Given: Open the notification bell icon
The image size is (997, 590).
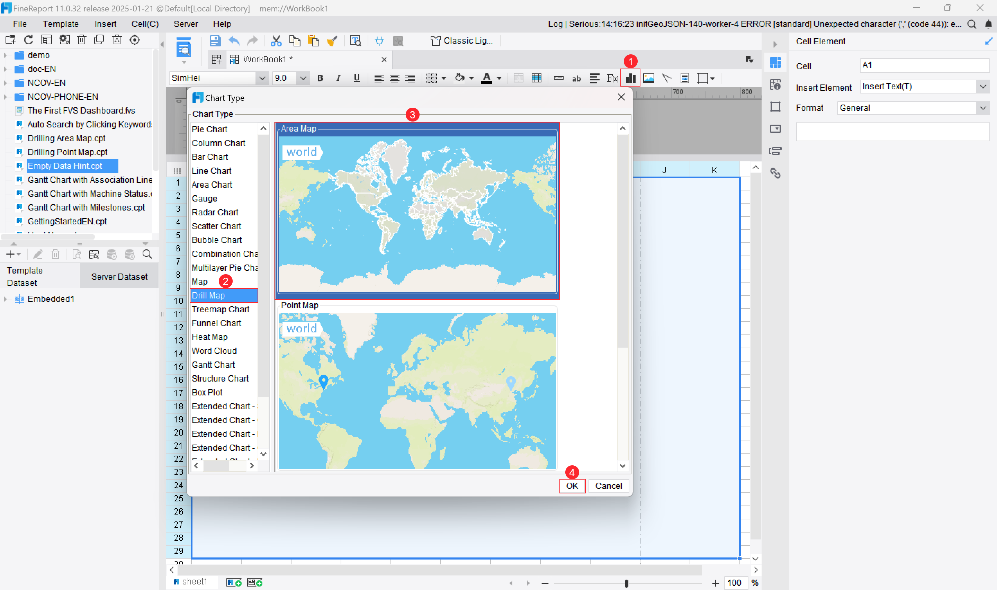Looking at the screenshot, I should (989, 24).
